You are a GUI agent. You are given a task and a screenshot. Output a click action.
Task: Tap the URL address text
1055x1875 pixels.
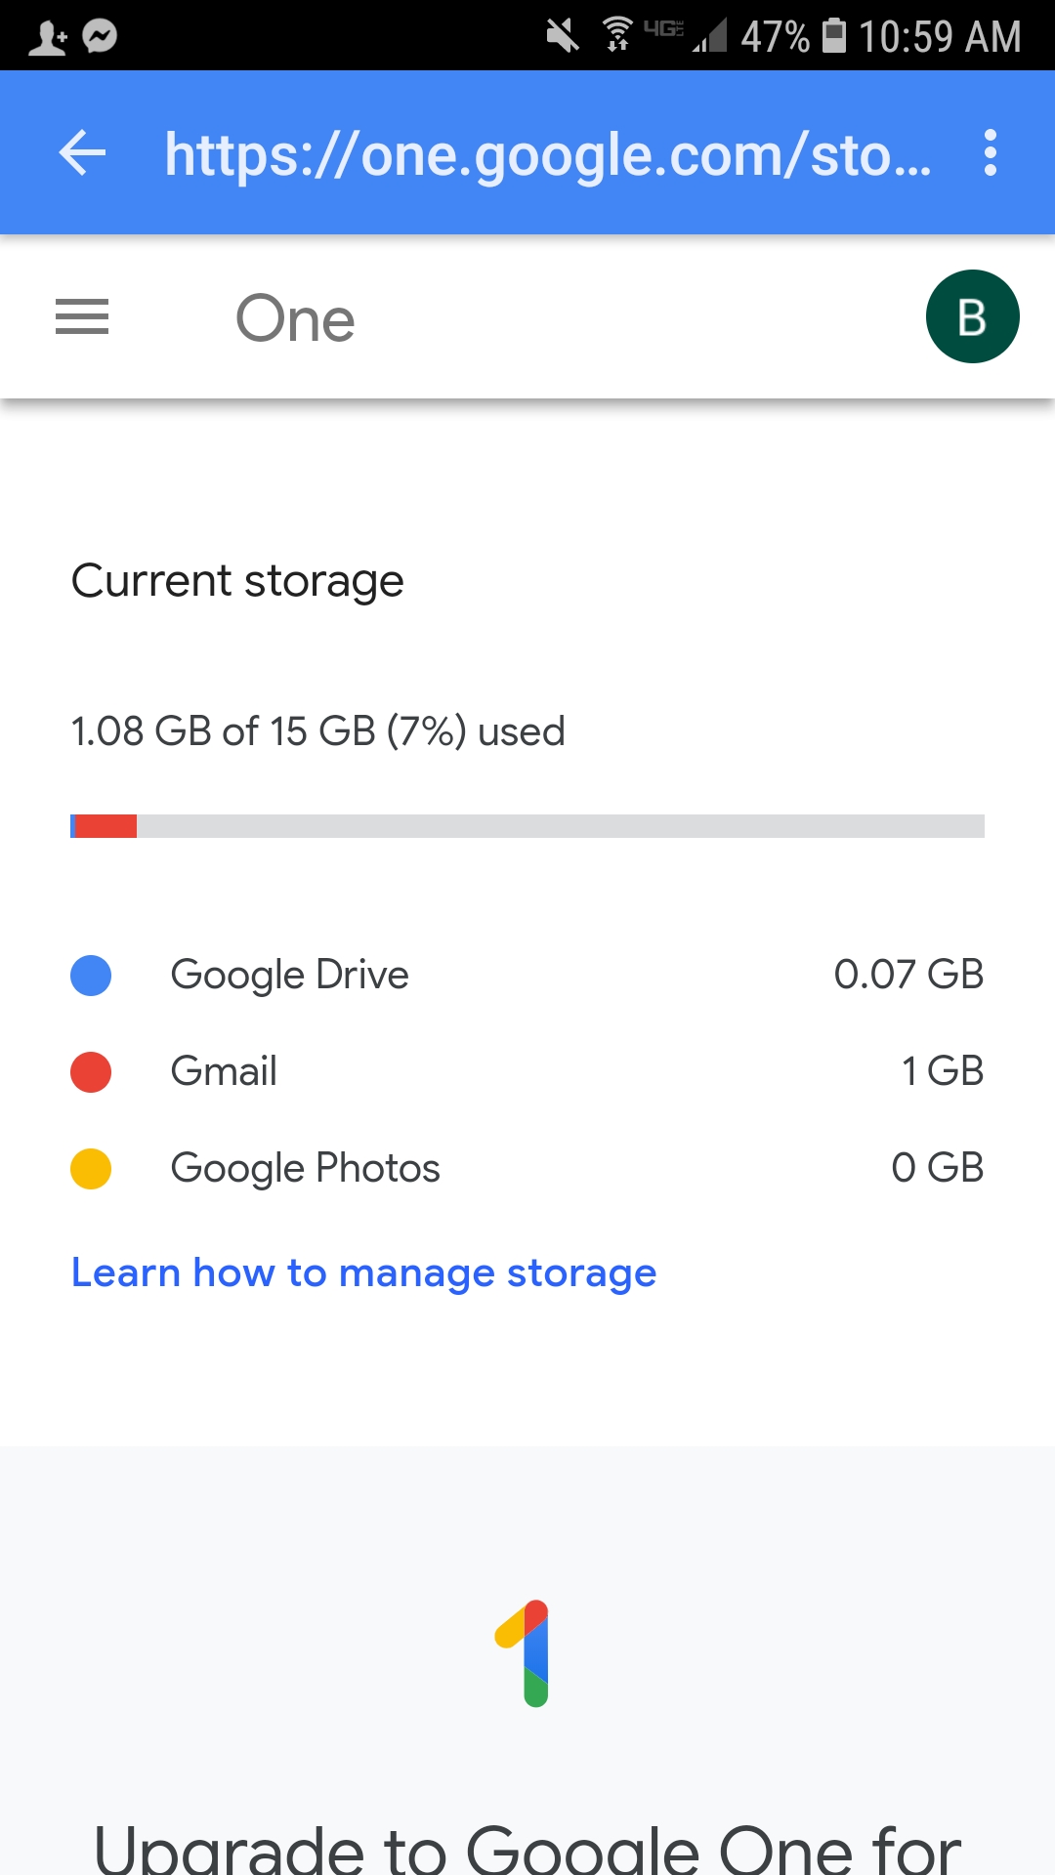[x=547, y=154]
